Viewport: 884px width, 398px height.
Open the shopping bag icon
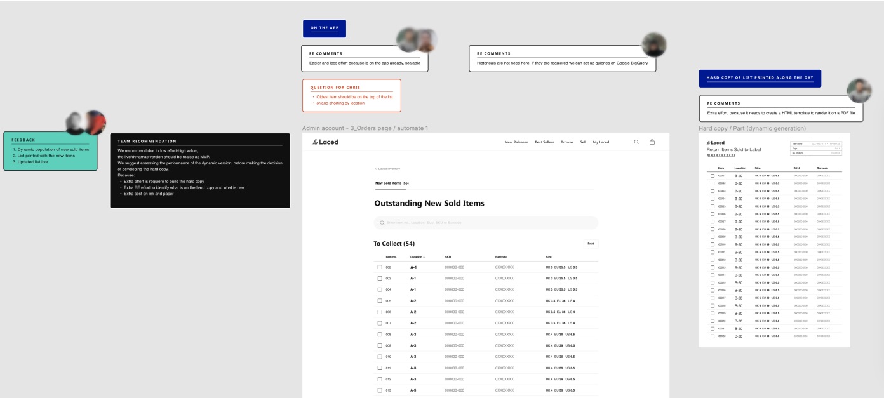click(x=652, y=142)
